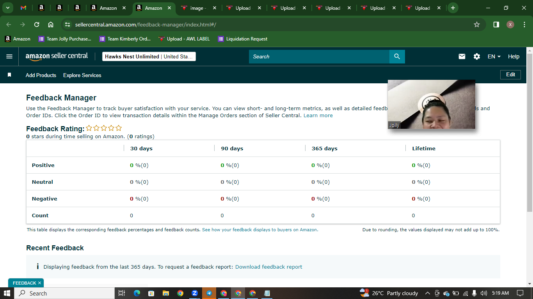Open Microsoft Store from the taskbar

(x=151, y=293)
